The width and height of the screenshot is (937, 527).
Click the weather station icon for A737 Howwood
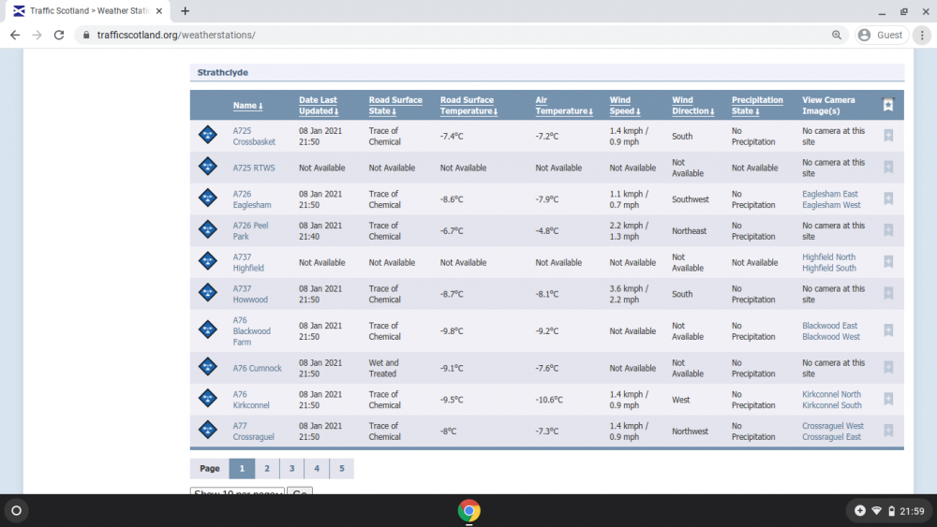click(207, 292)
